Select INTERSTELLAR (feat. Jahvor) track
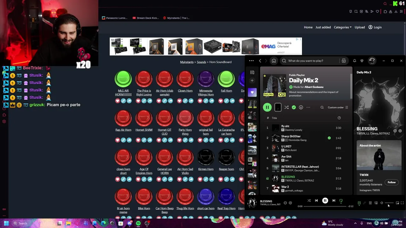The width and height of the screenshot is (406, 228). pyautogui.click(x=306, y=168)
